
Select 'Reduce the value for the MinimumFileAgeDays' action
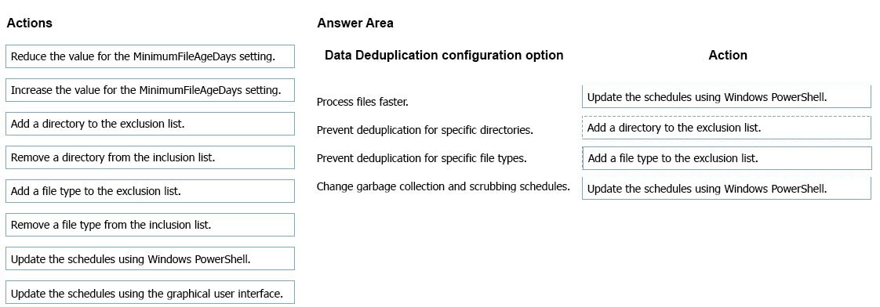[x=150, y=56]
